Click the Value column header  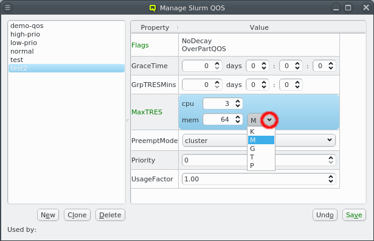[x=259, y=27]
